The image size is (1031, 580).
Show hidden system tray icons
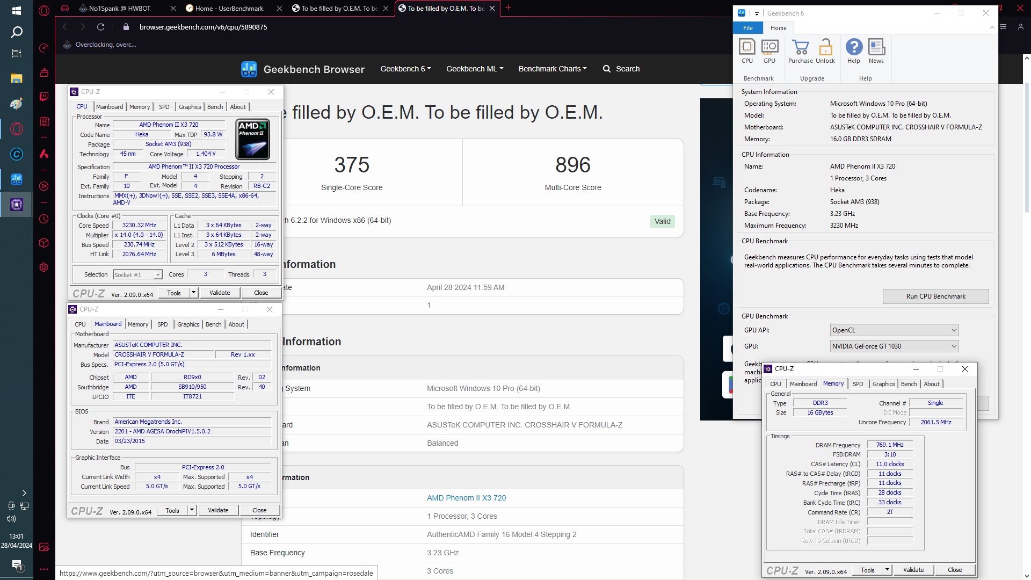click(24, 493)
